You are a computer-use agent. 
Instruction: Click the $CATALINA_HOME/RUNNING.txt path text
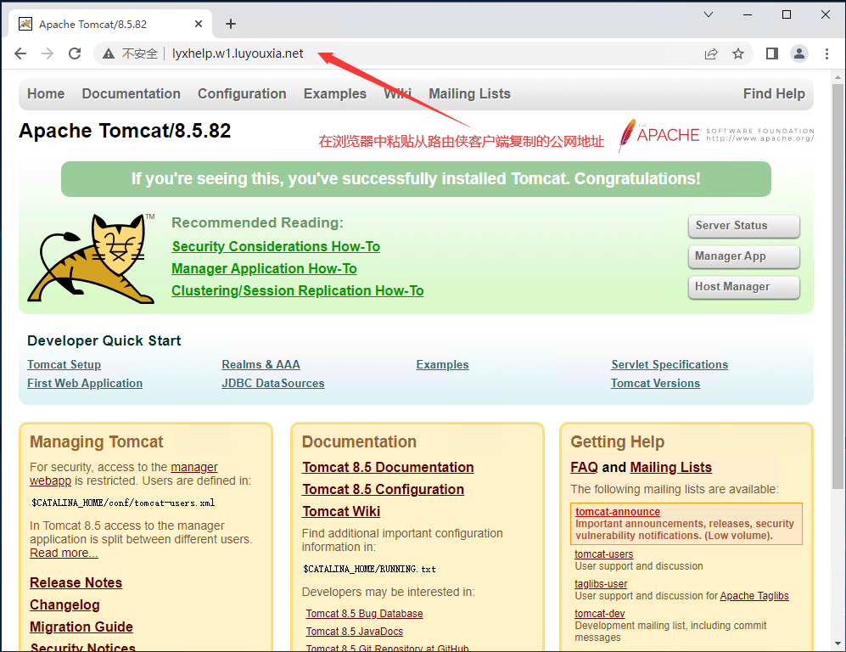[369, 570]
